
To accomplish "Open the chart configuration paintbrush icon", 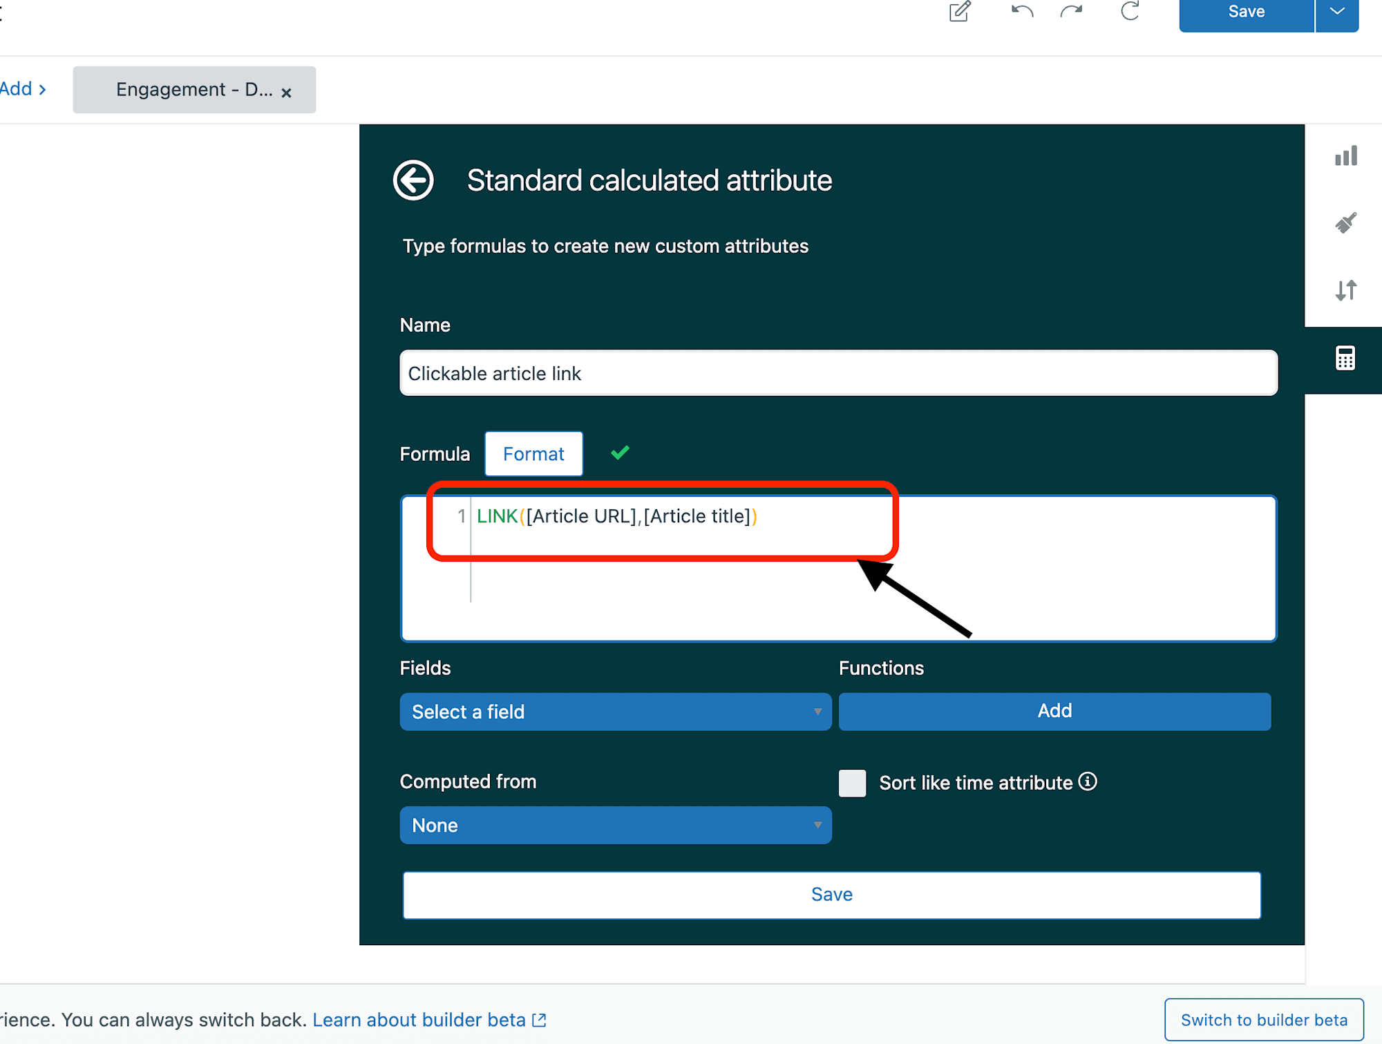I will click(x=1346, y=223).
